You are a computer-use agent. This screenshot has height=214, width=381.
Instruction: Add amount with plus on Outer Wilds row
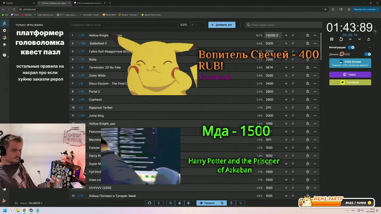click(x=286, y=75)
